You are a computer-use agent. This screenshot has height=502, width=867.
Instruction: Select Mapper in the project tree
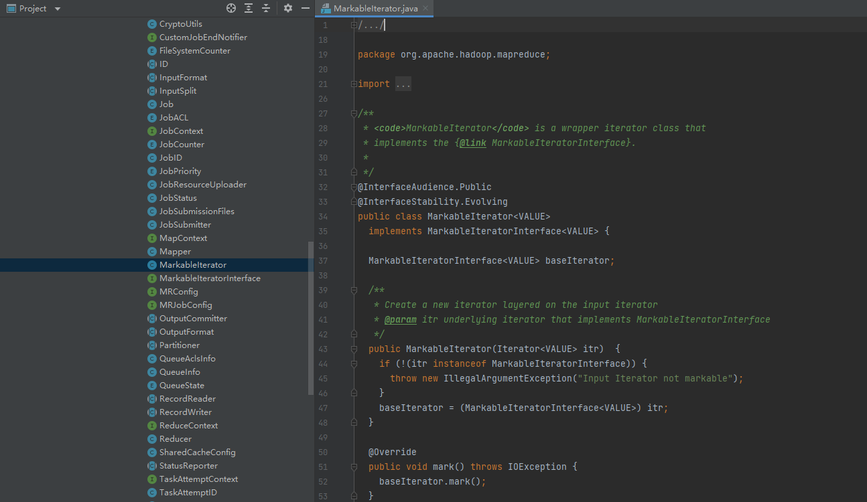(x=175, y=252)
